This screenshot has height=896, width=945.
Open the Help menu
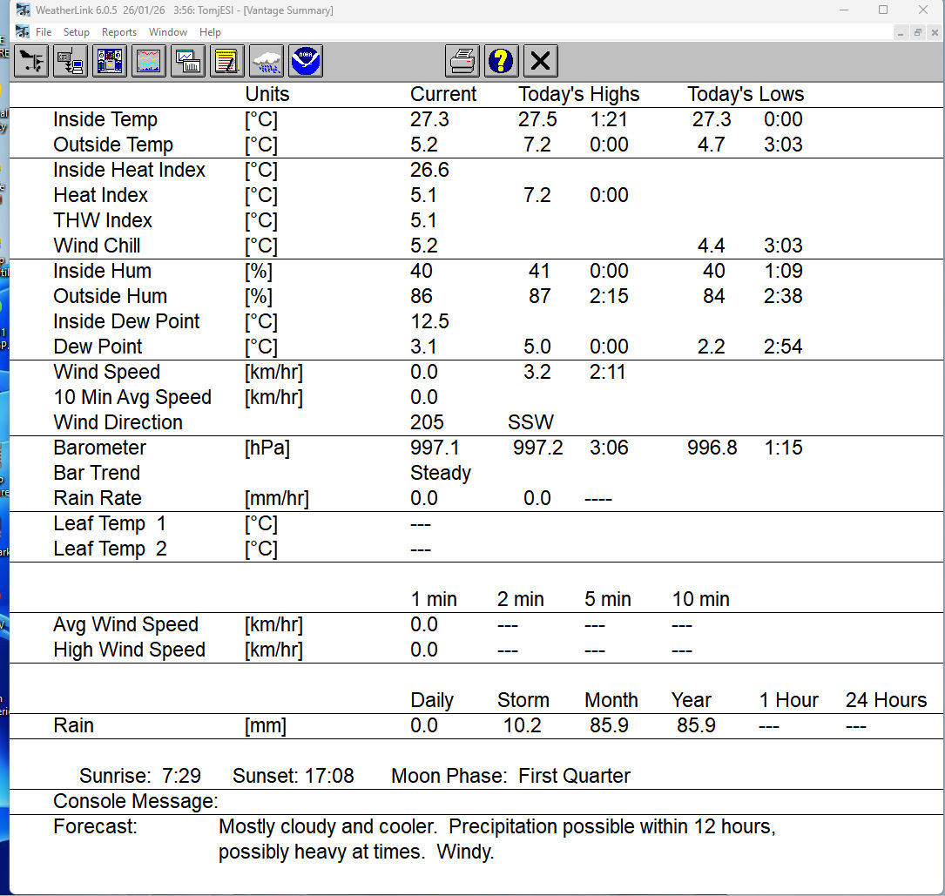point(210,32)
